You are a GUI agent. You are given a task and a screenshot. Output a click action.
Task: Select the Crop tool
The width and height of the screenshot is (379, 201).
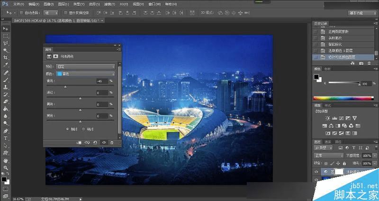click(5, 57)
